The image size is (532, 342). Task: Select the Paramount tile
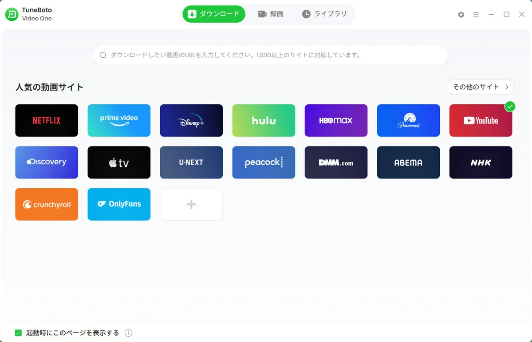click(x=408, y=120)
